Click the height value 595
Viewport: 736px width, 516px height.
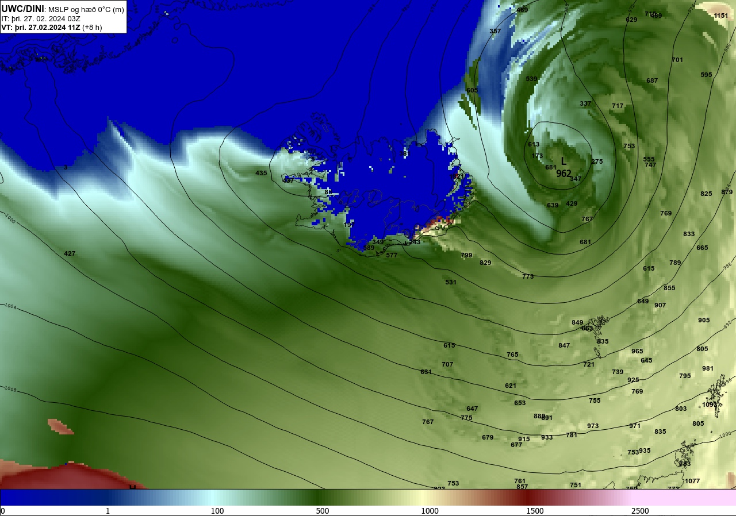tap(706, 75)
